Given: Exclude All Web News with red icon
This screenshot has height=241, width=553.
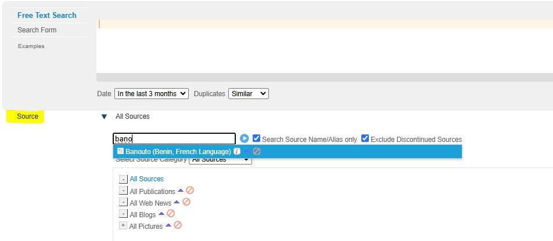Looking at the screenshot, I should click(x=186, y=202).
